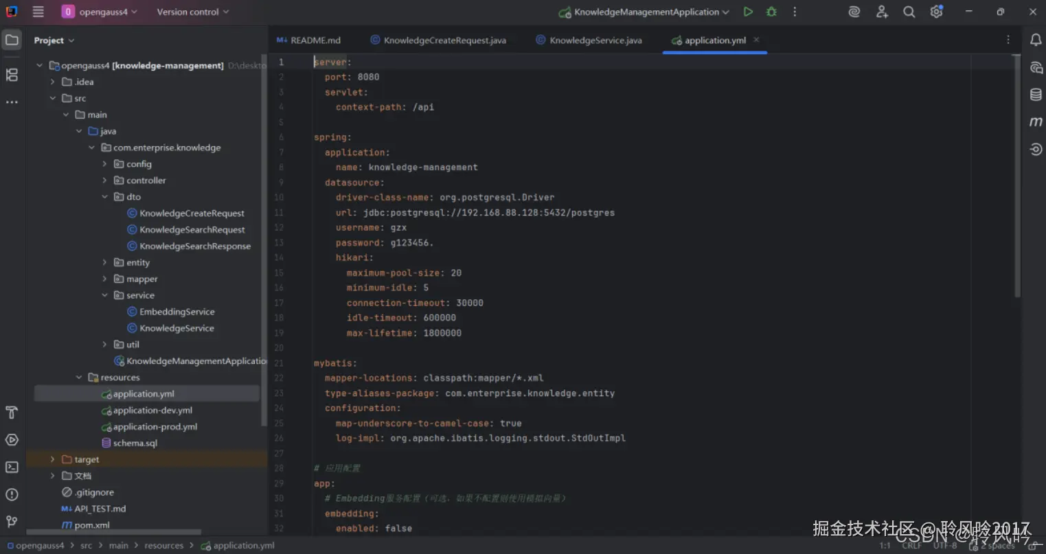The height and width of the screenshot is (554, 1046).
Task: Open the main hamburger menu
Action: 38,12
